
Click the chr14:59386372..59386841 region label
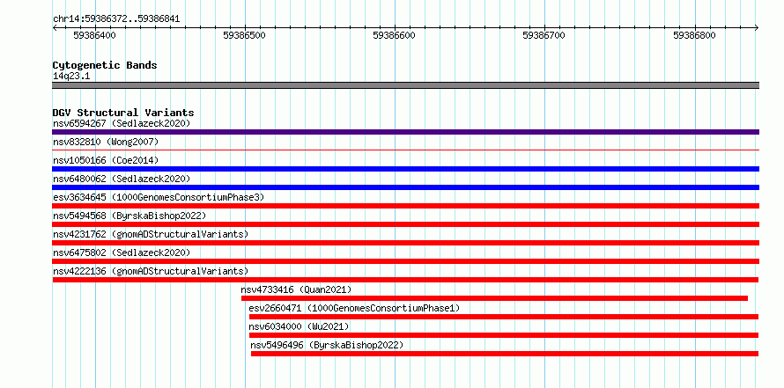[116, 19]
